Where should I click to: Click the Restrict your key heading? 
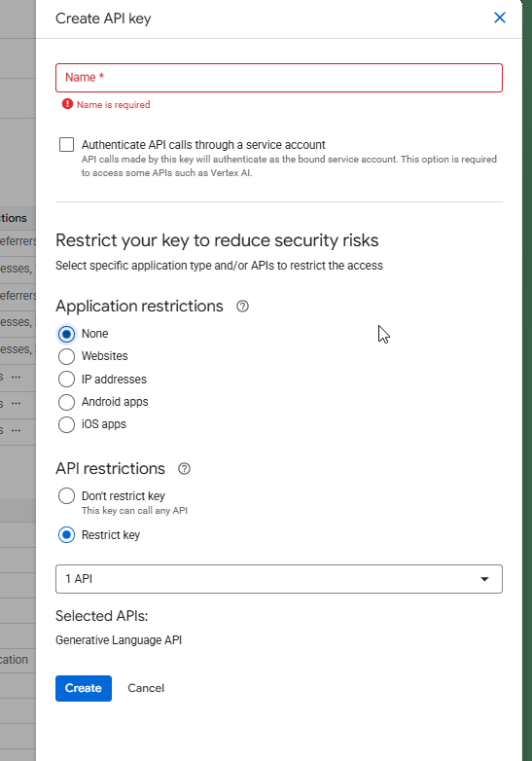click(x=217, y=240)
